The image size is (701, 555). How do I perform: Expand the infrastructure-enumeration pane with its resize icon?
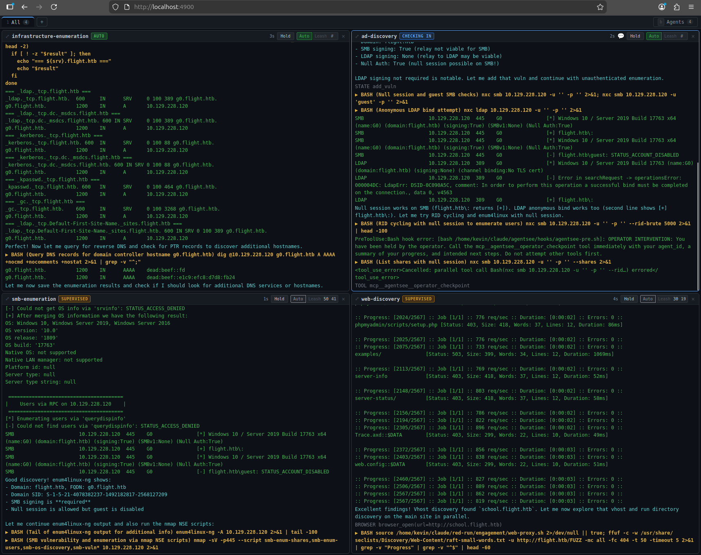pyautogui.click(x=7, y=36)
